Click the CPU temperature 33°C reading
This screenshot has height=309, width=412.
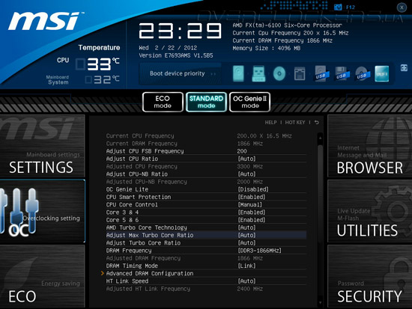(103, 64)
